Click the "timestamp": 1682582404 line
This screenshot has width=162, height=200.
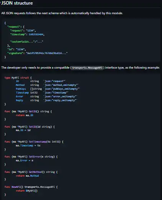(x=27, y=34)
